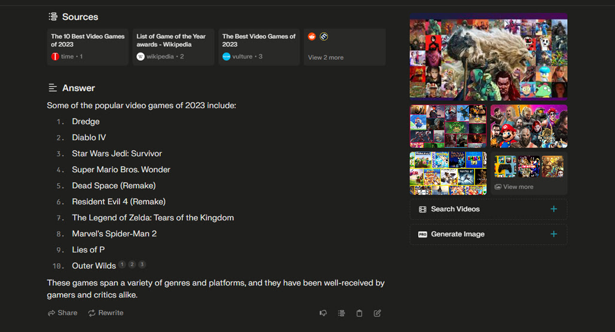Click the Sources heading icon
This screenshot has width=615, height=332.
tap(53, 17)
